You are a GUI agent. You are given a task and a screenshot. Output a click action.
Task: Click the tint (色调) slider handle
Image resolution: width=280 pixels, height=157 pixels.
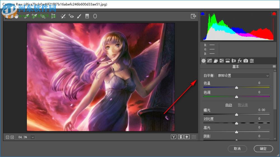(236, 97)
